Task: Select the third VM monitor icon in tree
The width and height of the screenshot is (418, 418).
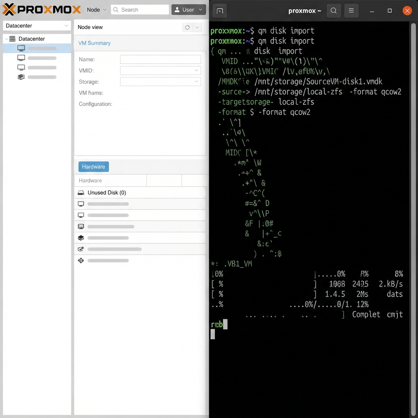Action: click(21, 67)
